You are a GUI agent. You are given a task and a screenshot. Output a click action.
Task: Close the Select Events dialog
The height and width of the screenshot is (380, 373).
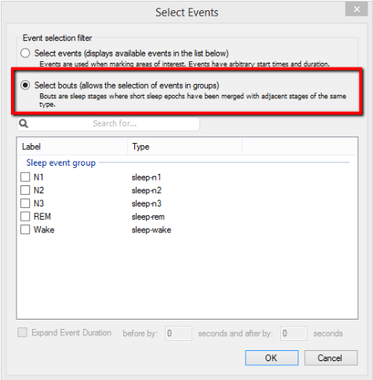[357, 9]
